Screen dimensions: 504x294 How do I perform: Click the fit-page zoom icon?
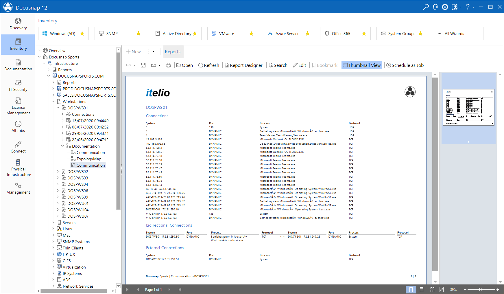coord(441,289)
